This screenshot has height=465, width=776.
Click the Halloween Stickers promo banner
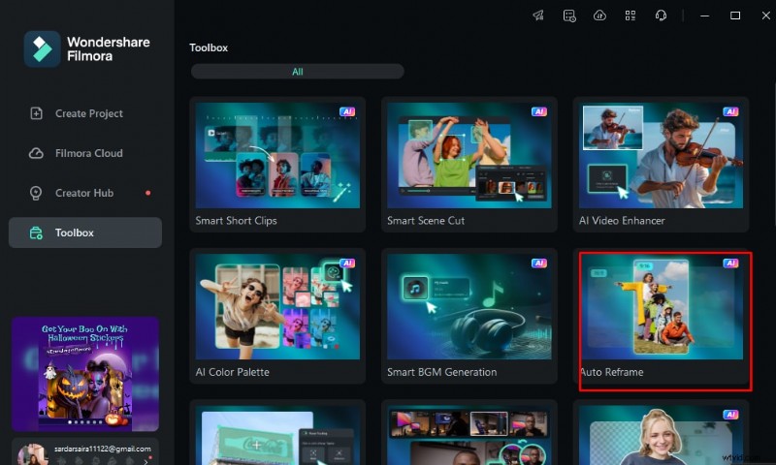click(x=85, y=374)
